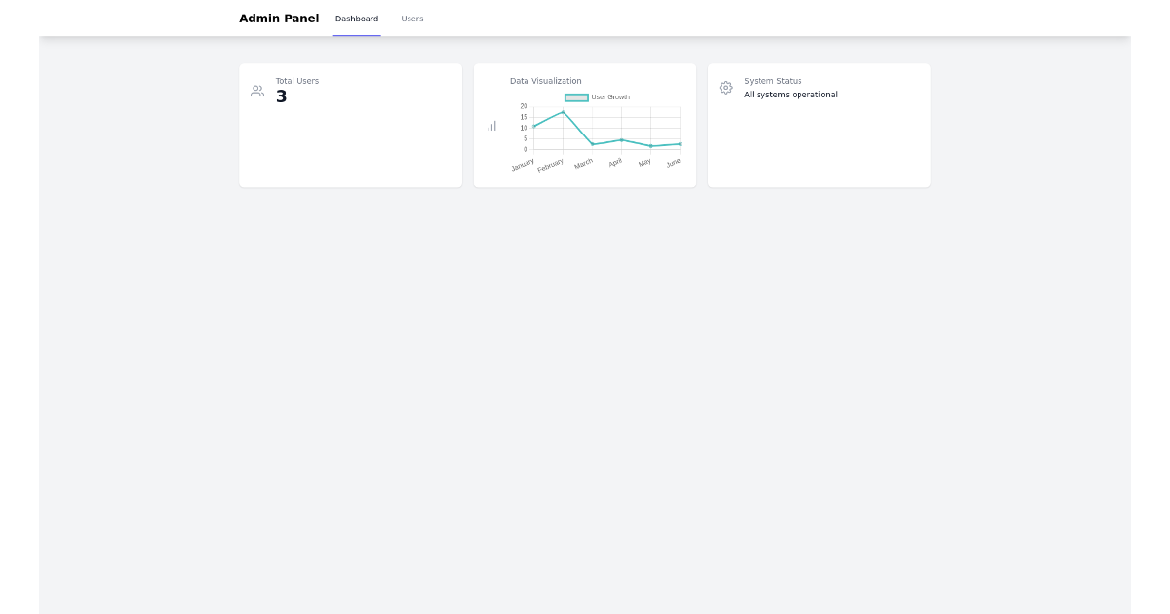Toggle the March data point selection
1170x614 pixels.
coord(592,144)
